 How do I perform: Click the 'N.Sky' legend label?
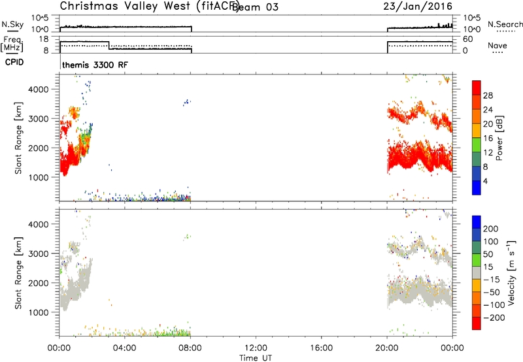click(x=12, y=24)
